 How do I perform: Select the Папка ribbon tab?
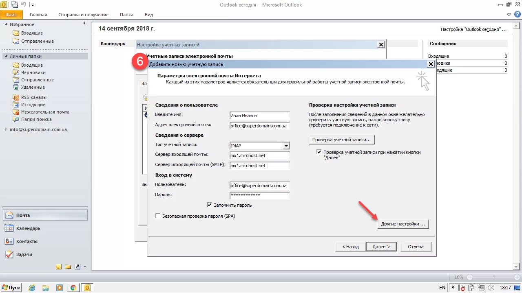pos(126,15)
